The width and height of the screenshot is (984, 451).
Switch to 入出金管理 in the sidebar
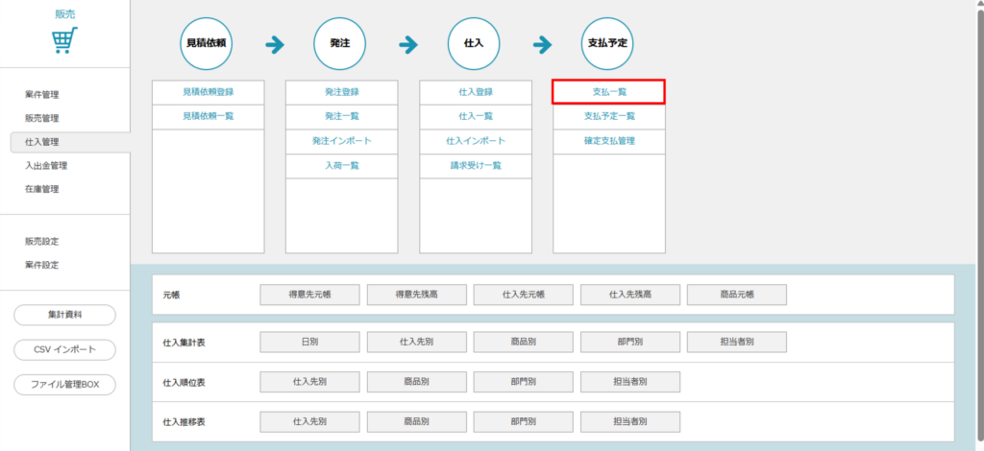pos(46,165)
